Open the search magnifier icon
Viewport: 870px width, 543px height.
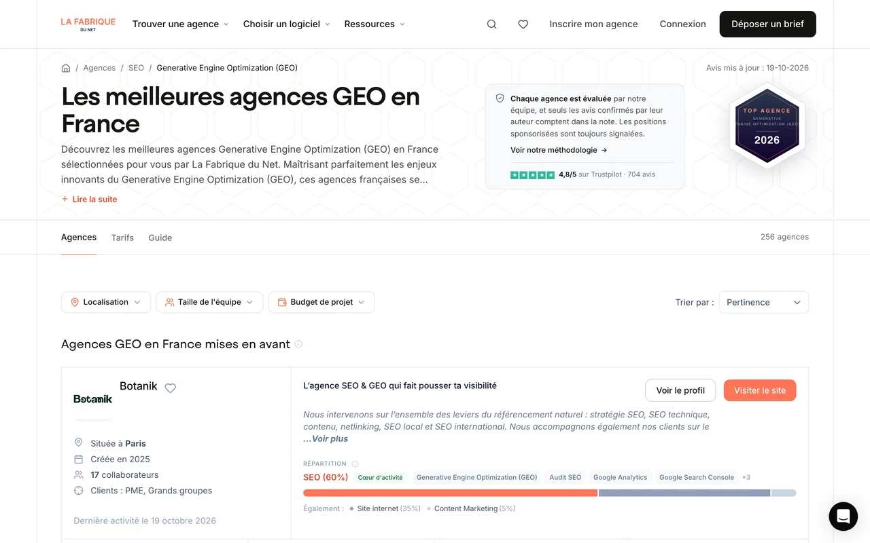pos(492,24)
